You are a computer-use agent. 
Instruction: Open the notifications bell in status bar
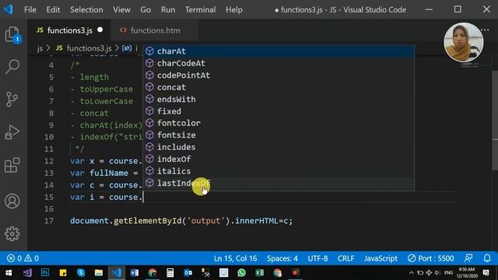(x=487, y=258)
